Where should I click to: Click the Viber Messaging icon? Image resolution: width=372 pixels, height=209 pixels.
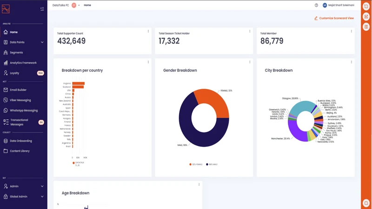[x=6, y=100]
